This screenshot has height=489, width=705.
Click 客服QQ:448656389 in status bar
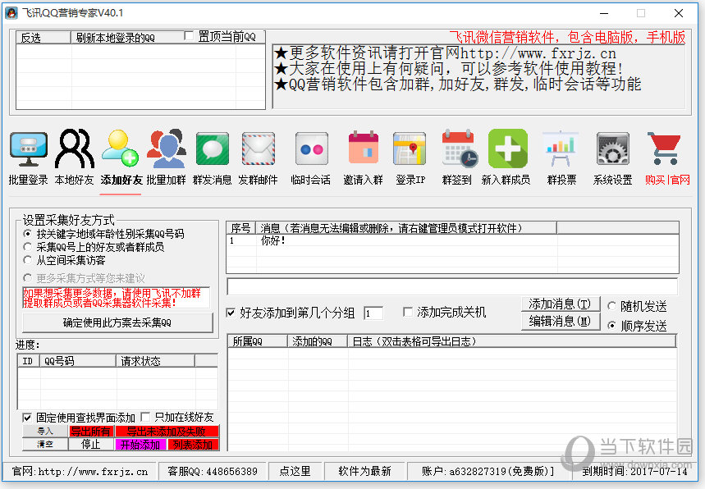(x=213, y=471)
